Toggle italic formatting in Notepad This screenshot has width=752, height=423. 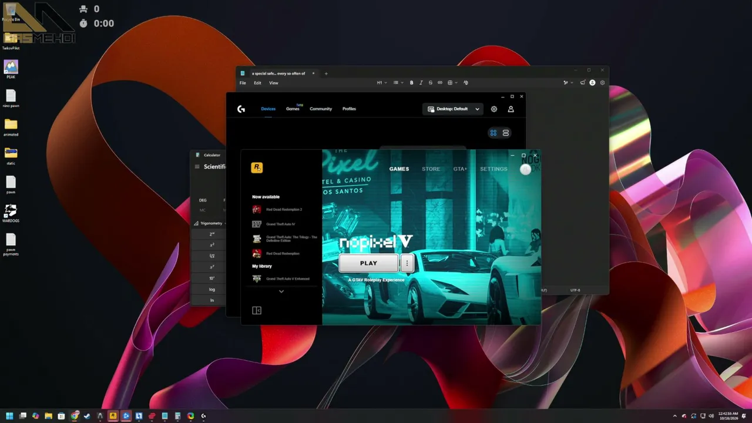coord(421,83)
